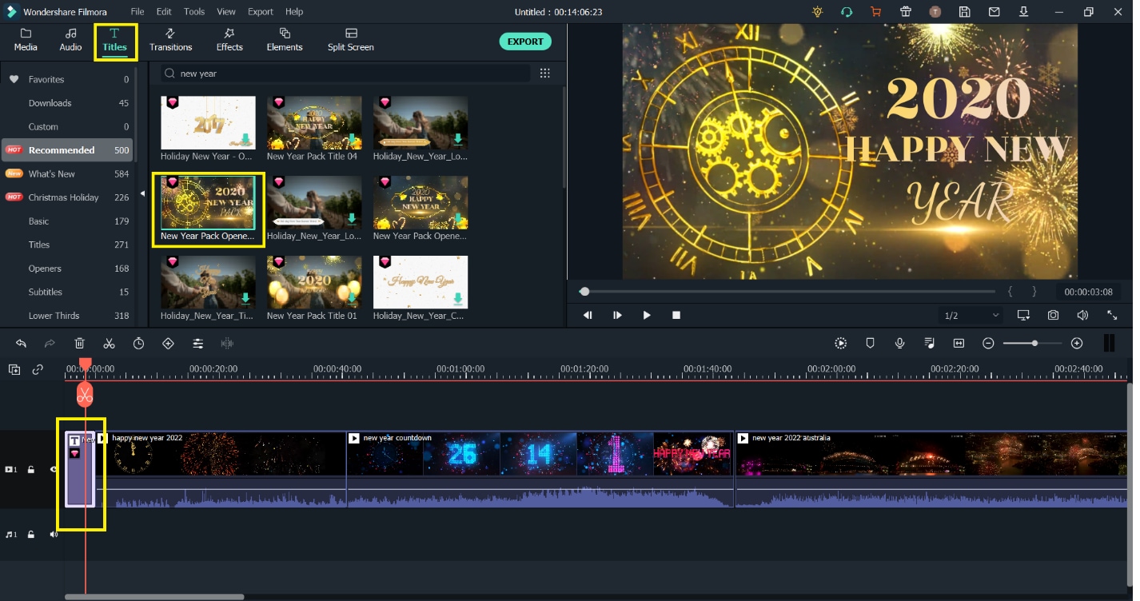The image size is (1140, 601).
Task: Click the redo arrow
Action: 50,344
